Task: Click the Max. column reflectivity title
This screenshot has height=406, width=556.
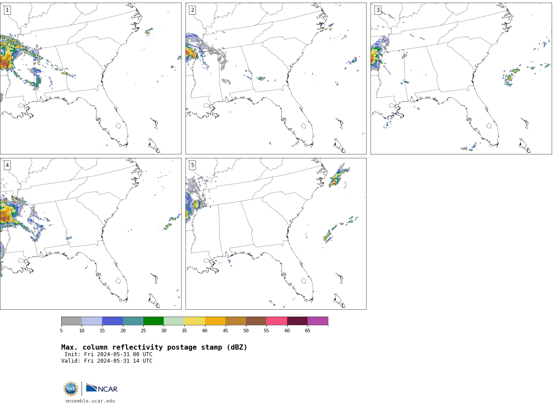Action: 154,347
